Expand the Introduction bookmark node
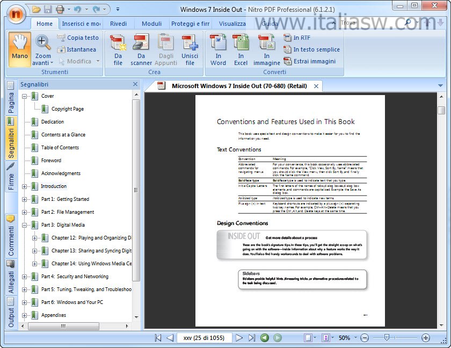Screen dimensions: 451x348 [25, 187]
